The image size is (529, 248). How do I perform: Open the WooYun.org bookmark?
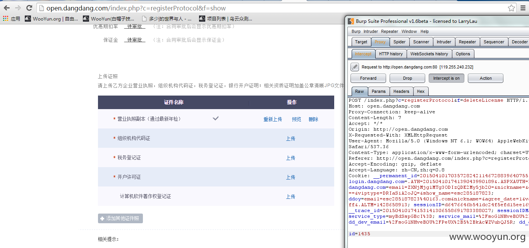click(52, 19)
